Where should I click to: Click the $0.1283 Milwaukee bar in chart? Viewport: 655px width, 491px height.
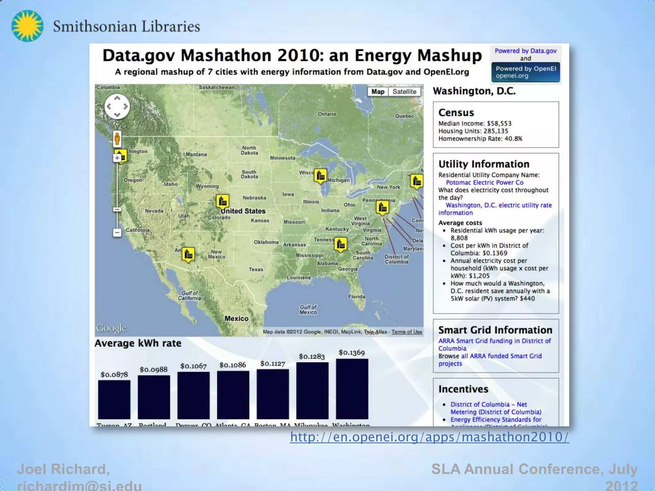(x=312, y=391)
